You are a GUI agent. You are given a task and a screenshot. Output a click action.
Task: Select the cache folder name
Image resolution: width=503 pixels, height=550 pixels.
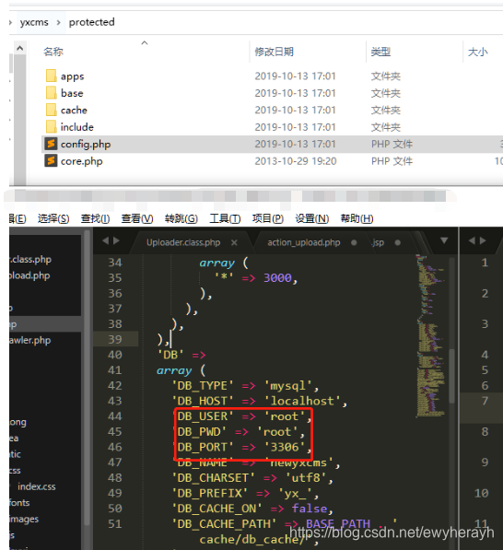(x=74, y=111)
